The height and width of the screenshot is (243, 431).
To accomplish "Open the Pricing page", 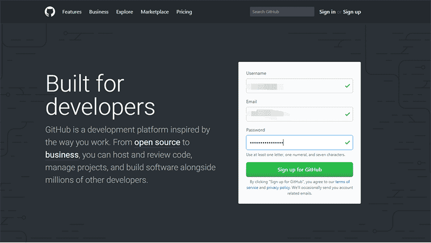I will [184, 12].
